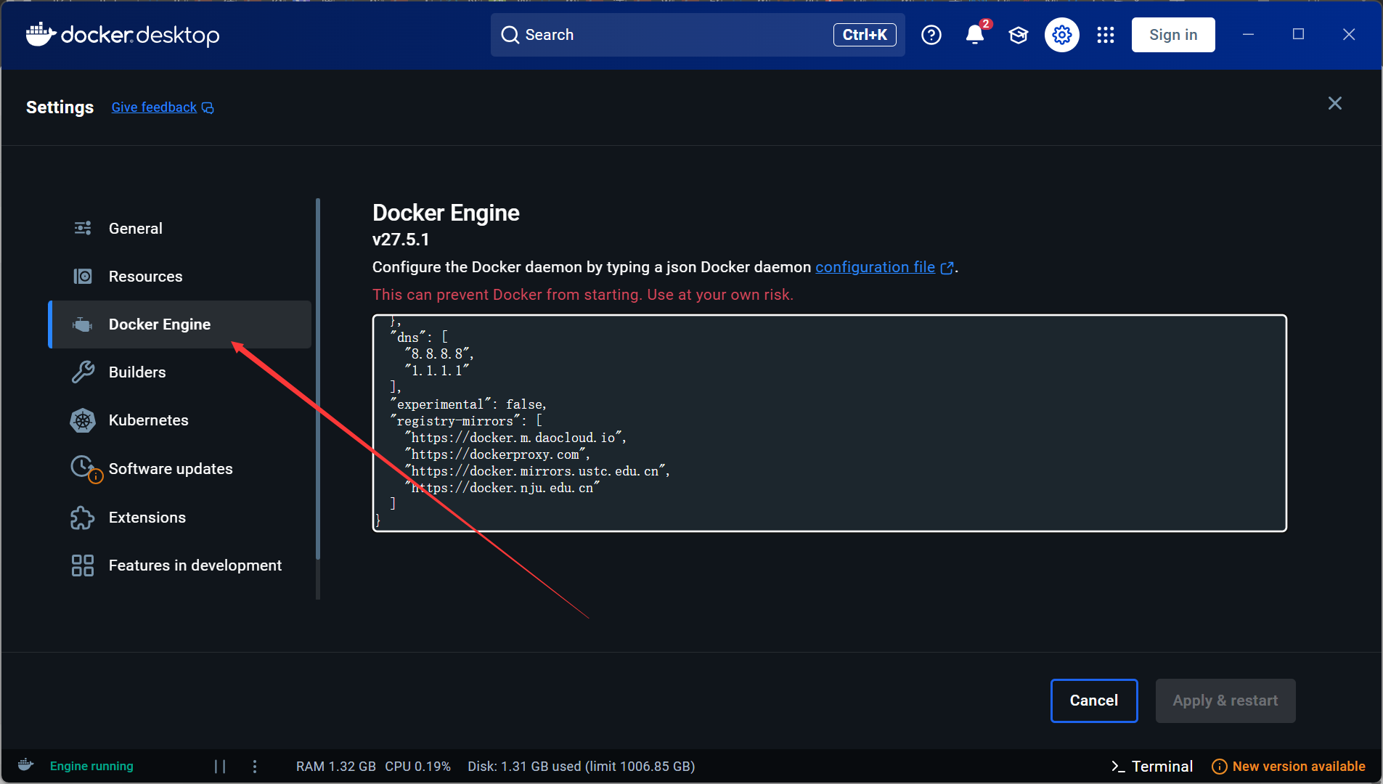Click the Features in development grid icon
This screenshot has width=1383, height=784.
[x=83, y=565]
